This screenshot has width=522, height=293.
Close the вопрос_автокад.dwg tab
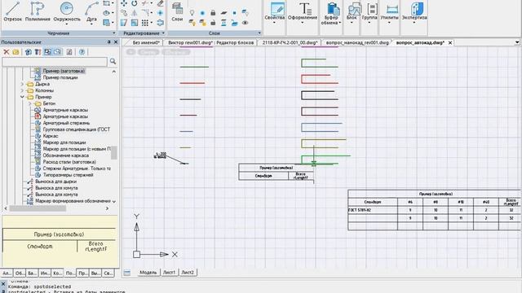tap(450, 42)
